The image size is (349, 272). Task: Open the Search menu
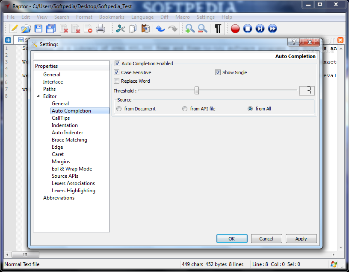pyautogui.click(x=62, y=17)
